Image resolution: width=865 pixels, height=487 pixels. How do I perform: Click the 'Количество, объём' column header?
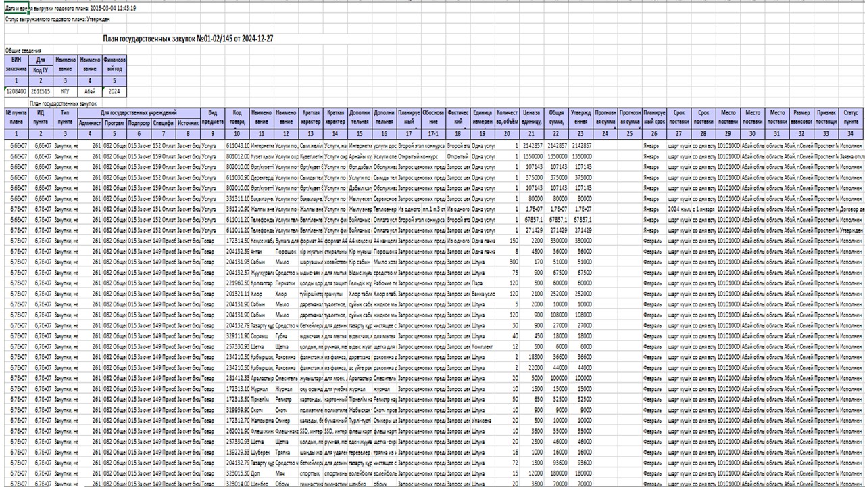[x=507, y=117]
